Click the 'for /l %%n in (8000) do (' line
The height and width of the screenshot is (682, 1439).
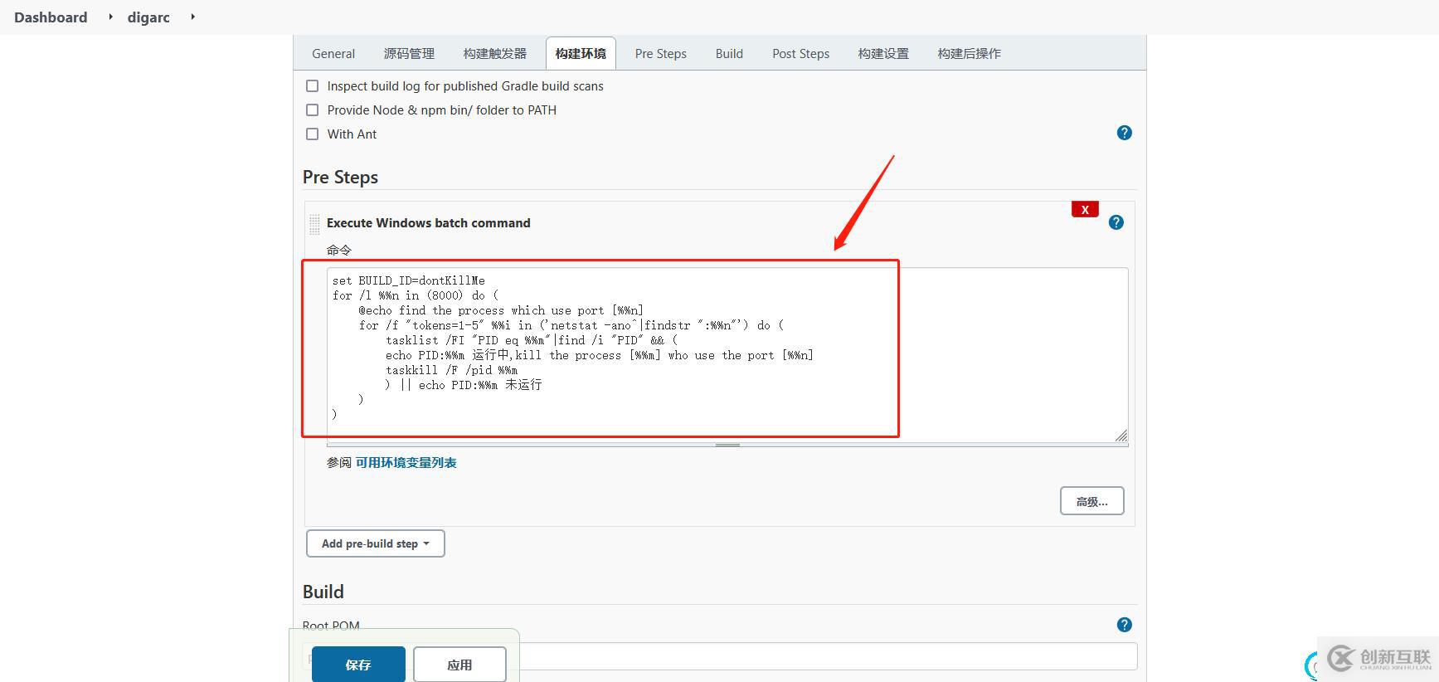pyautogui.click(x=416, y=295)
